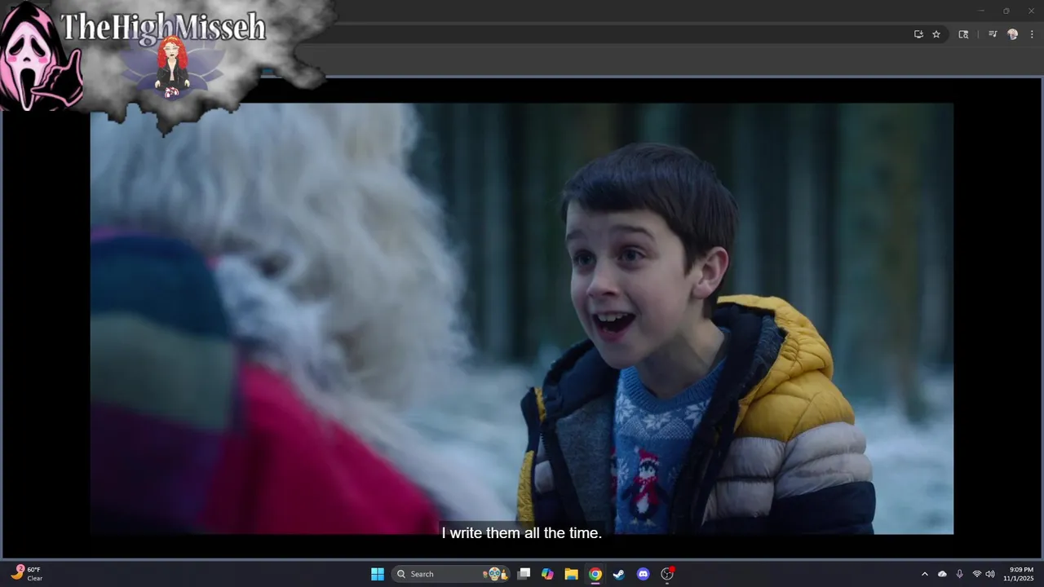1044x587 pixels.
Task: Bookmark this page with the star icon
Action: coord(936,34)
